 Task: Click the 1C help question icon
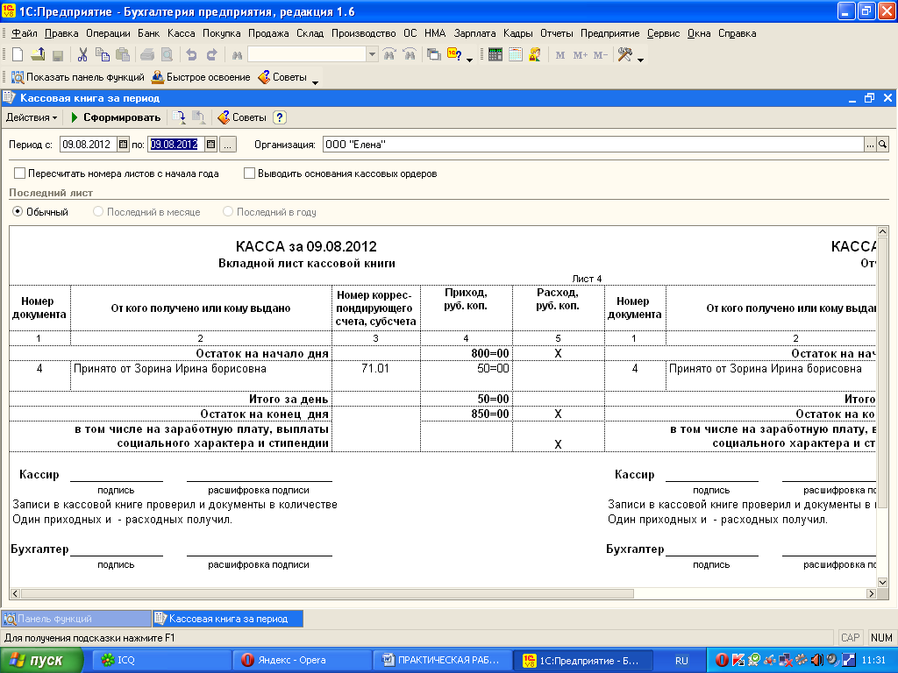click(455, 55)
